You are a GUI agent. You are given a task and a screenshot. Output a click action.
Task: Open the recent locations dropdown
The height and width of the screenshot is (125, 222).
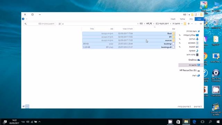point(192,24)
